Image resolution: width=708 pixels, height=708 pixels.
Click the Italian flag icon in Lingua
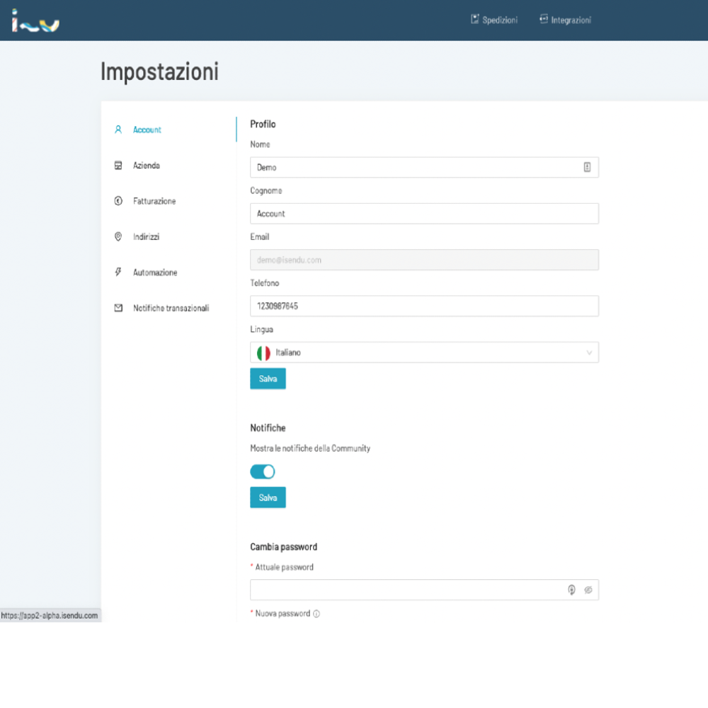coord(263,353)
